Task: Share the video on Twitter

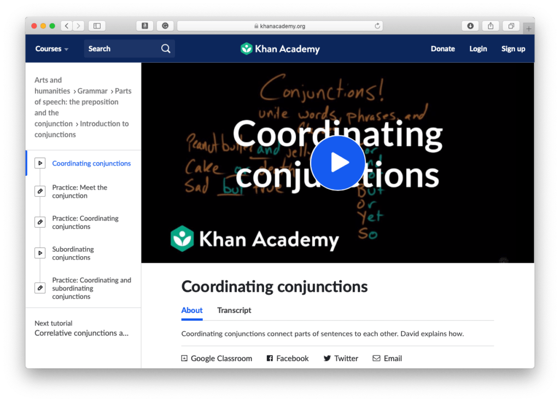Action: pos(327,358)
